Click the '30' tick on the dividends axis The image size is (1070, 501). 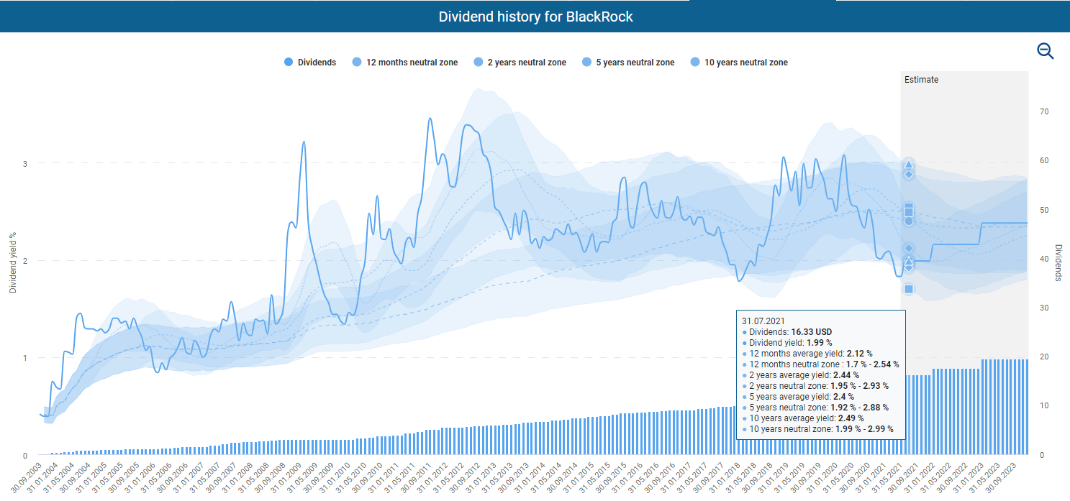[1043, 308]
